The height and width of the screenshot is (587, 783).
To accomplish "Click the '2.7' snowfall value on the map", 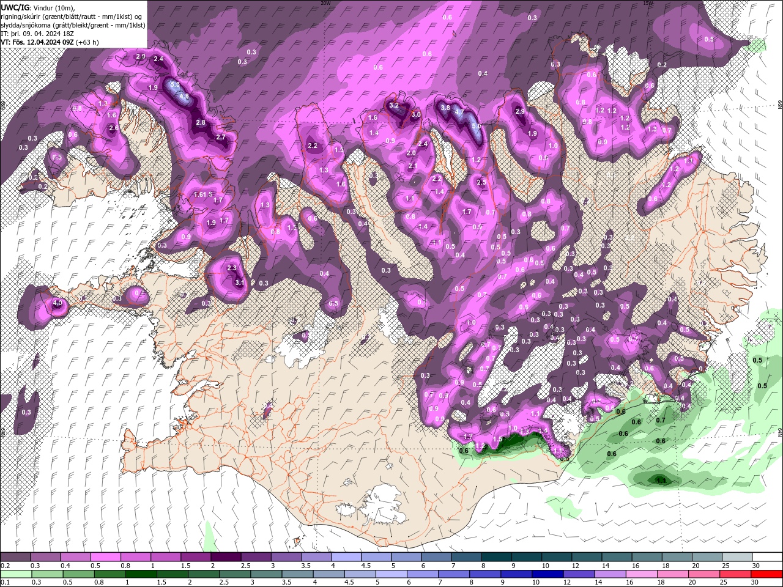I will coord(221,137).
